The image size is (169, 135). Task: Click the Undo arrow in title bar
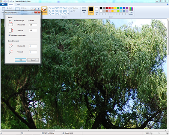tap(9, 1)
